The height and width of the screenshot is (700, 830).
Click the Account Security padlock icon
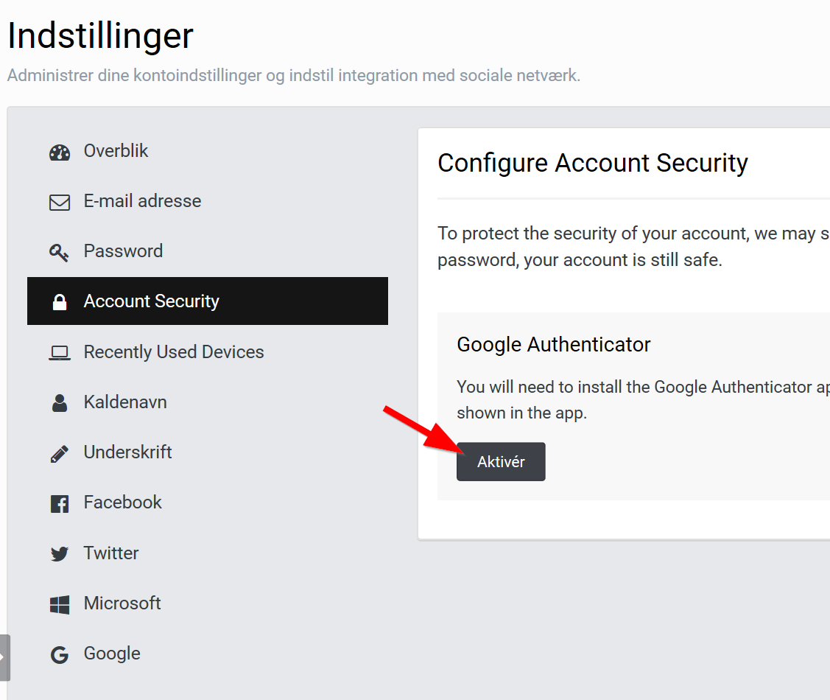(x=60, y=302)
